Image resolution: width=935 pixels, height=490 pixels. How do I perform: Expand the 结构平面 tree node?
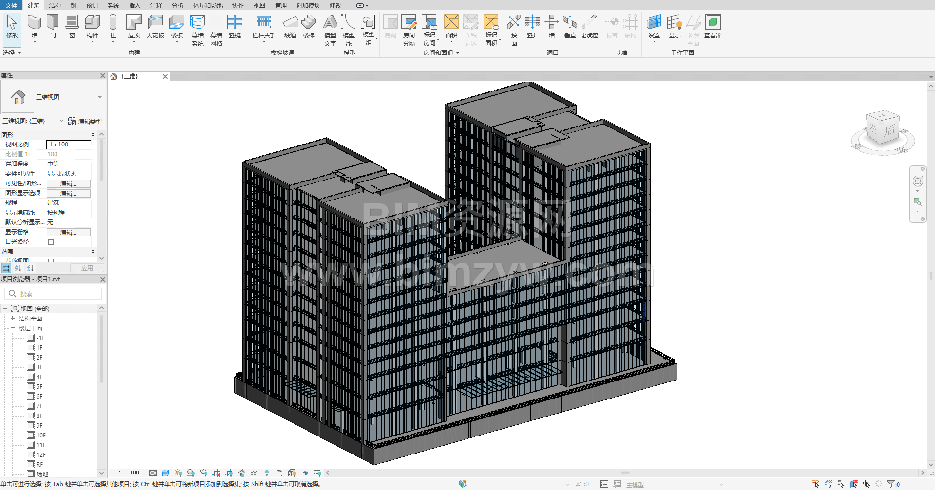click(x=13, y=318)
